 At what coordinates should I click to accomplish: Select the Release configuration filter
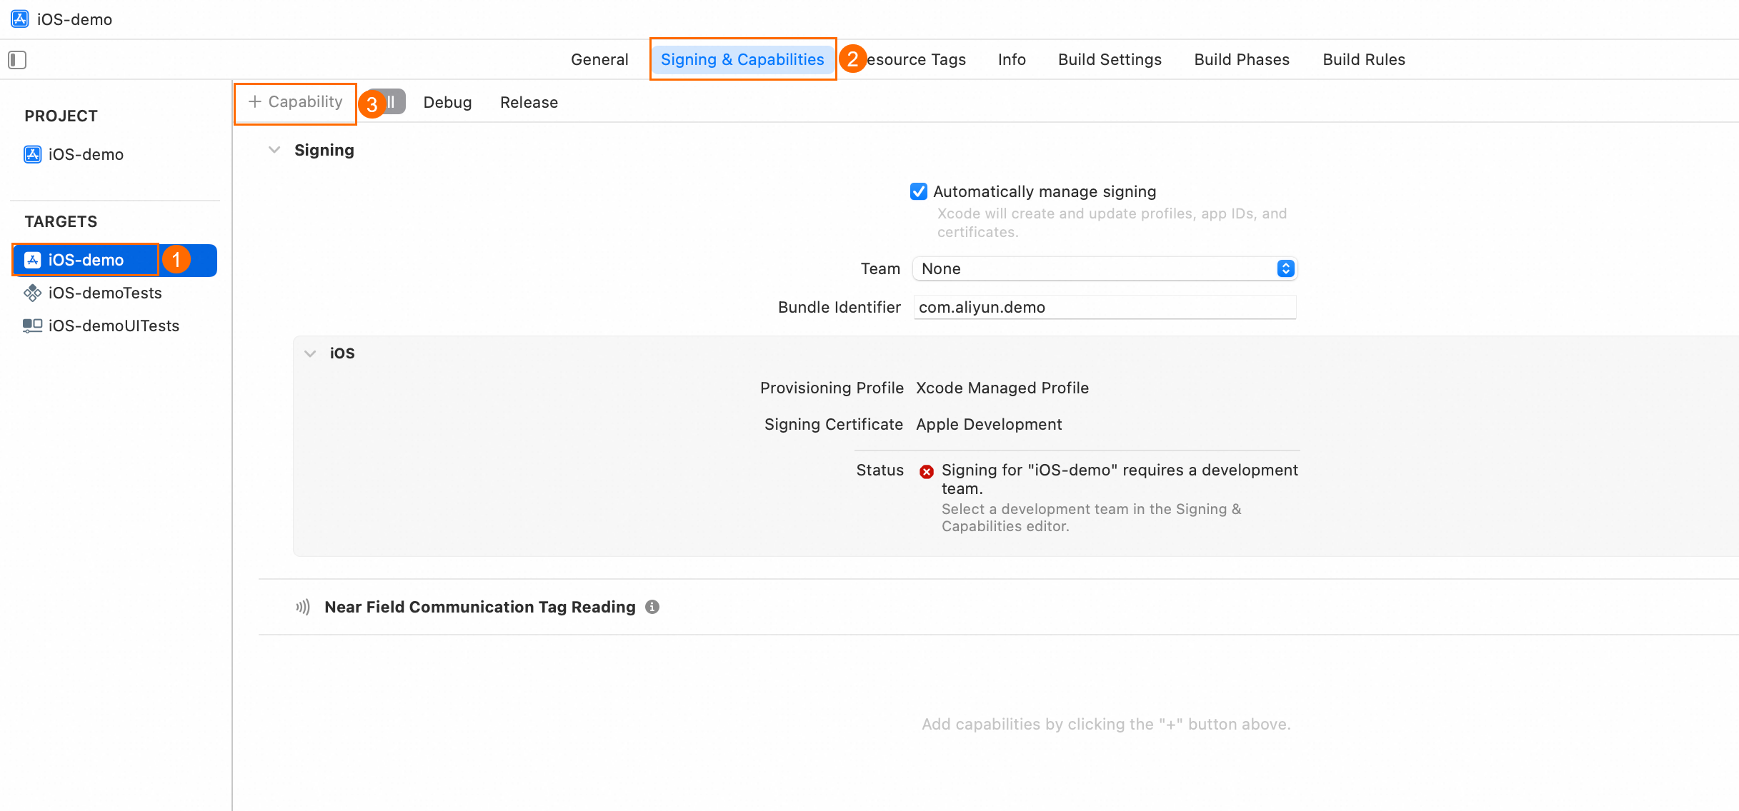(x=529, y=103)
